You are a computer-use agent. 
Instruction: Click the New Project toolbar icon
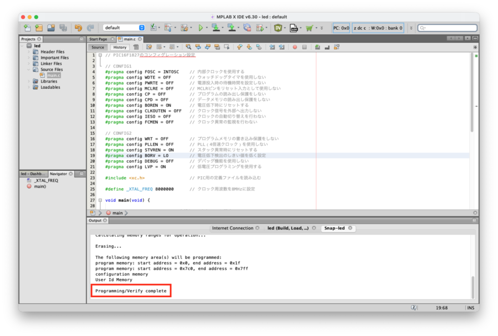39,28
